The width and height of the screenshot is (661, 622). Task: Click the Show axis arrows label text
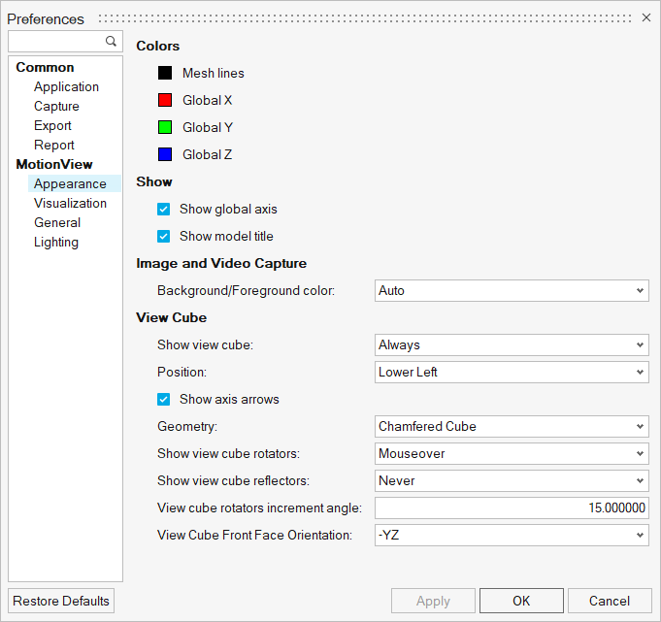click(229, 399)
